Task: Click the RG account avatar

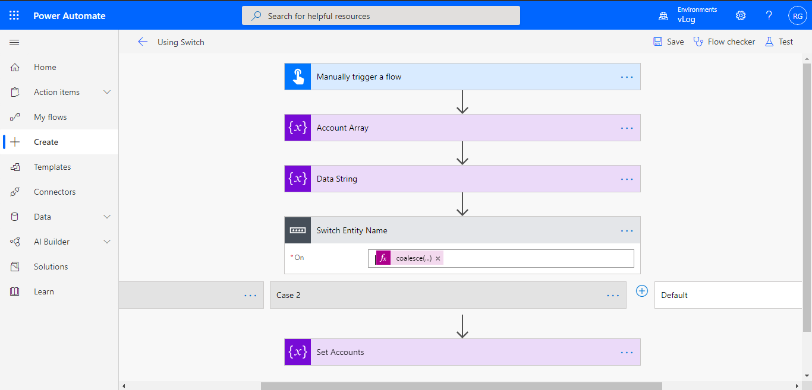Action: (797, 15)
